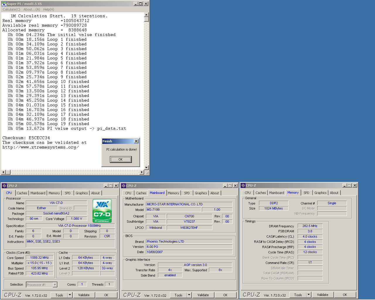This screenshot has width=375, height=300.
Task: Click Tools in the first CPU-Z window
Action: click(x=59, y=295)
